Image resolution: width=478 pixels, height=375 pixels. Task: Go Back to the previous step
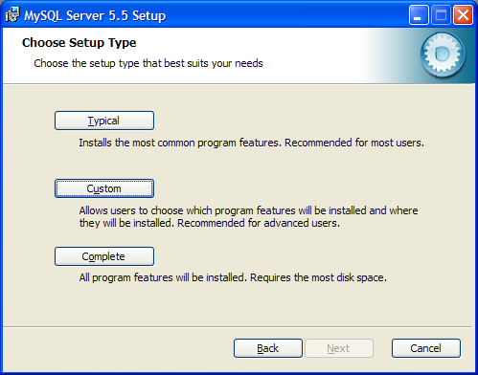pos(268,348)
